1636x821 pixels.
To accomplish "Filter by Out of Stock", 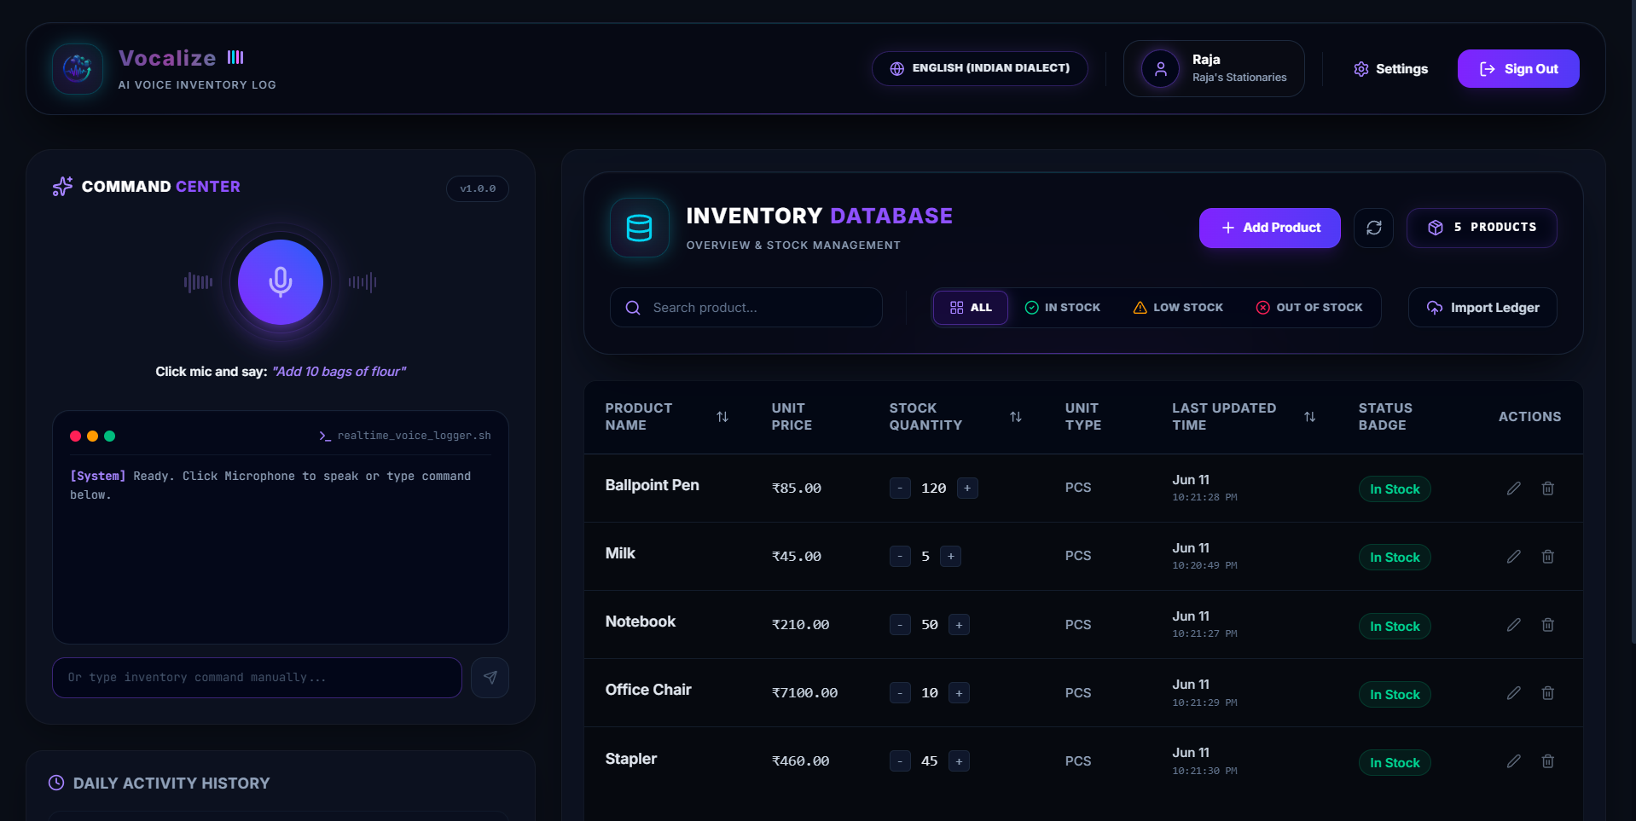I will [1309, 308].
